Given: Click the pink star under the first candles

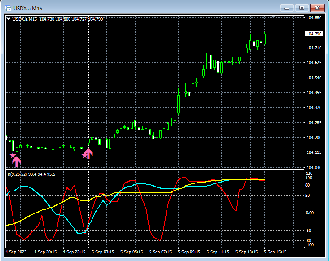Looking at the screenshot, I should pos(13,156).
